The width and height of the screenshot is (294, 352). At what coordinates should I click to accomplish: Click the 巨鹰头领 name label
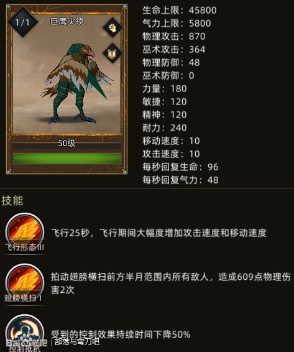(x=67, y=21)
